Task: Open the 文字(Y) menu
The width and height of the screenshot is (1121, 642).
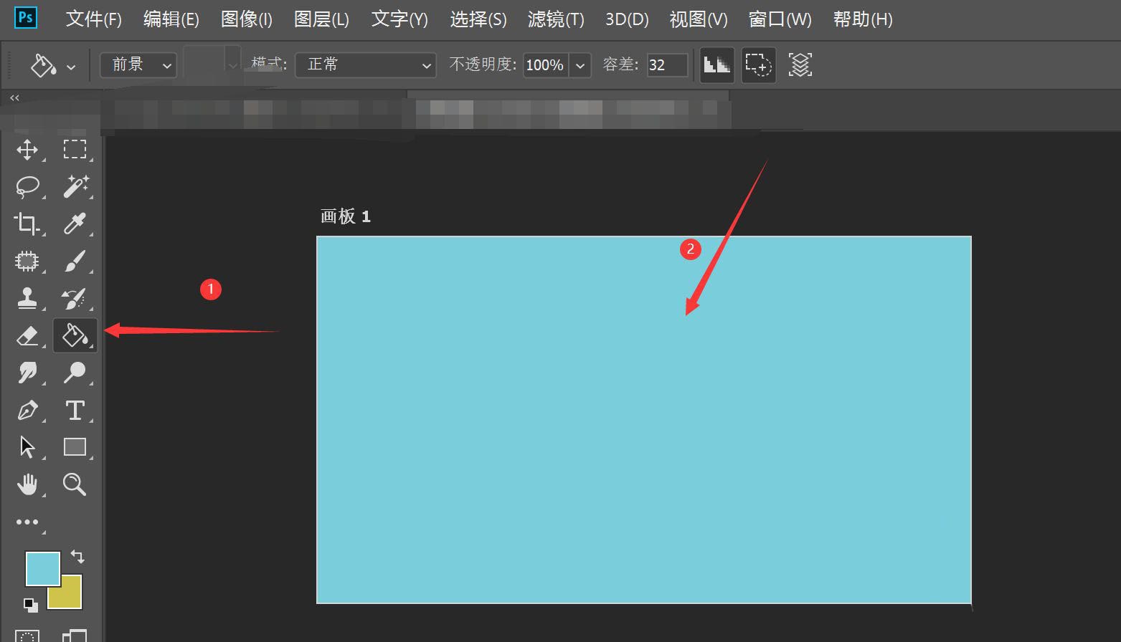Action: tap(399, 19)
